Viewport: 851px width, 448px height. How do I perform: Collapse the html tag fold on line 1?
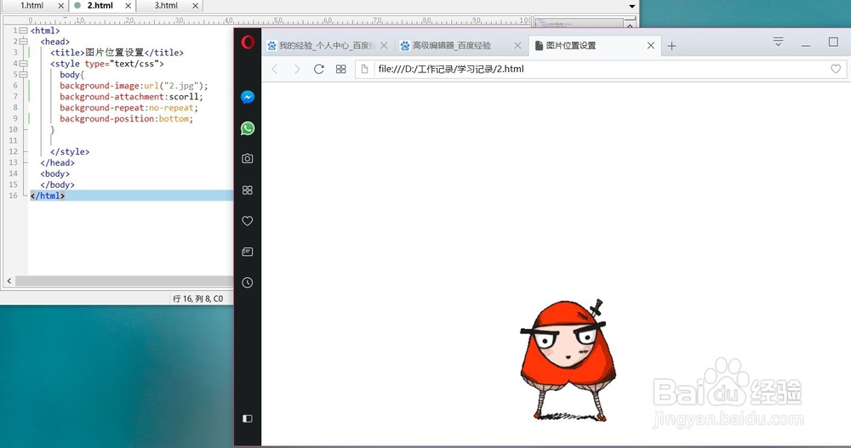23,31
